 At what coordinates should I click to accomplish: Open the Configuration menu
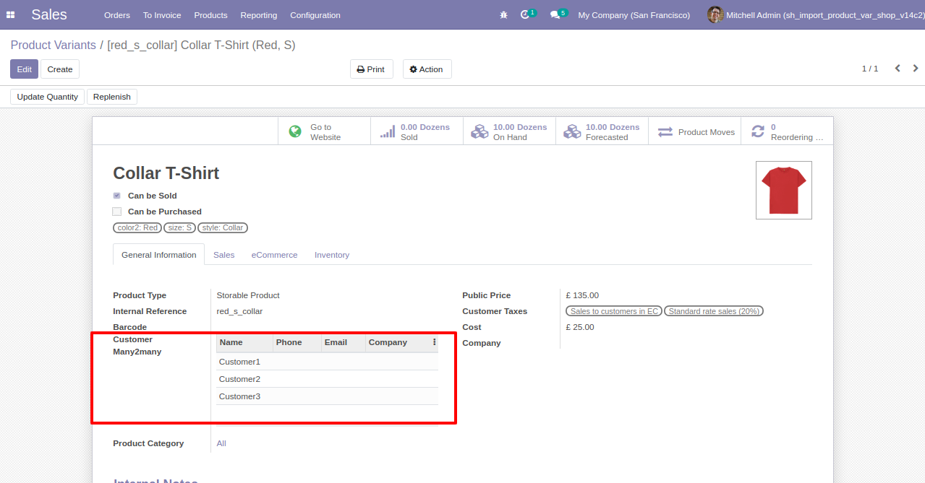315,15
